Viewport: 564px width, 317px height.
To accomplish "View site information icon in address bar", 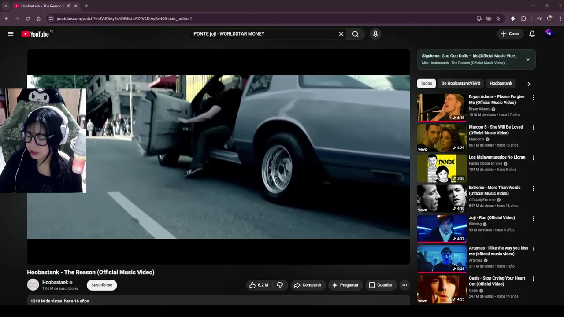I will (51, 18).
